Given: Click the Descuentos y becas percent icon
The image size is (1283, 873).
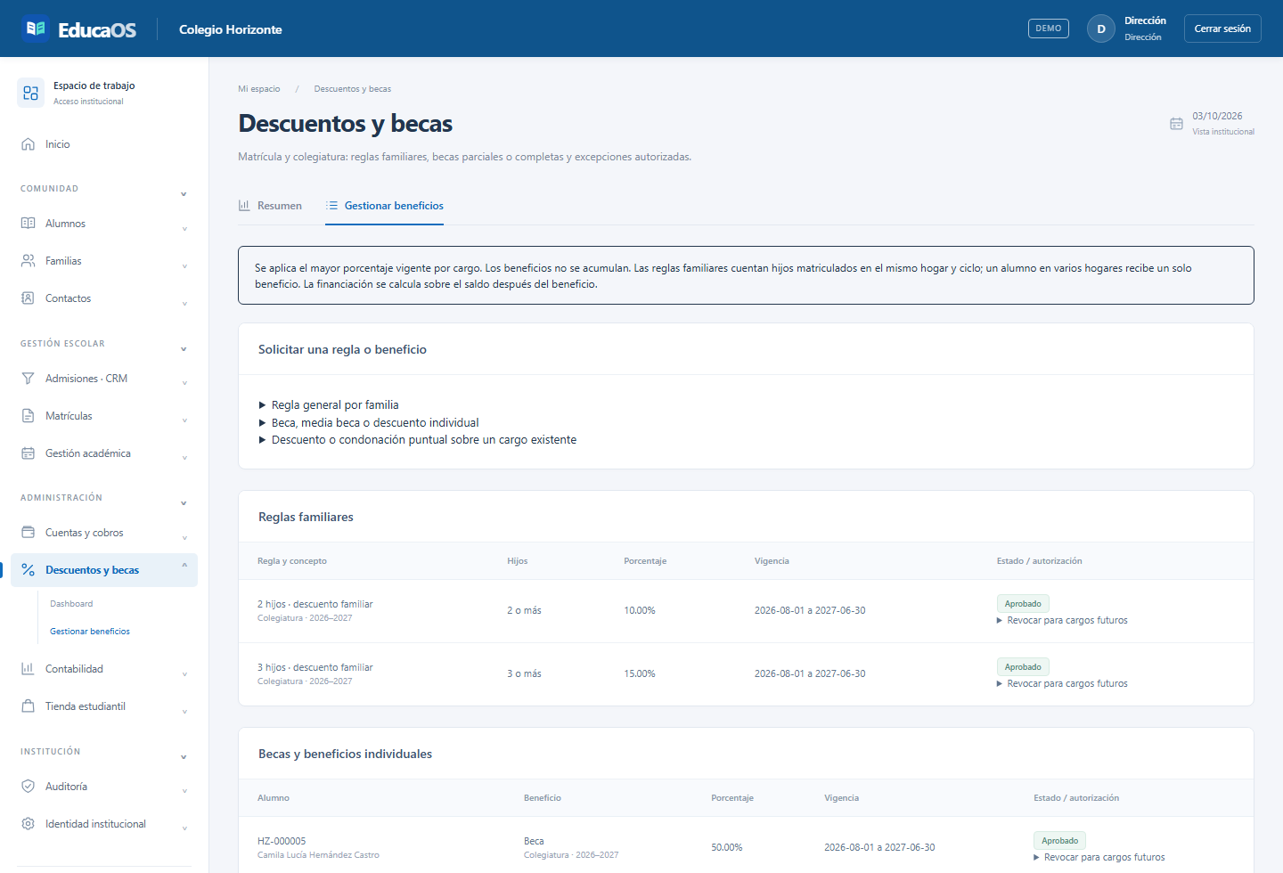Looking at the screenshot, I should point(28,570).
